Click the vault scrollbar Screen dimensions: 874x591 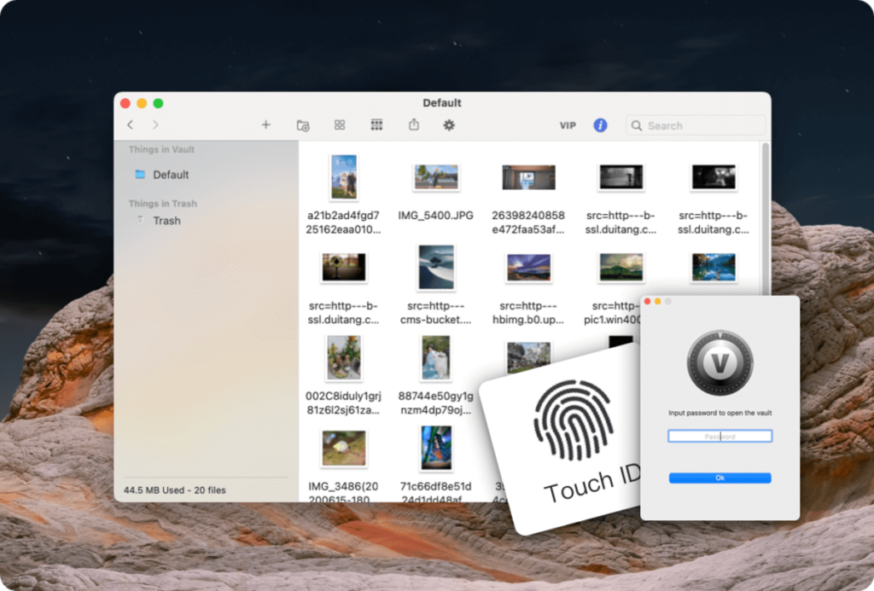pyautogui.click(x=766, y=217)
